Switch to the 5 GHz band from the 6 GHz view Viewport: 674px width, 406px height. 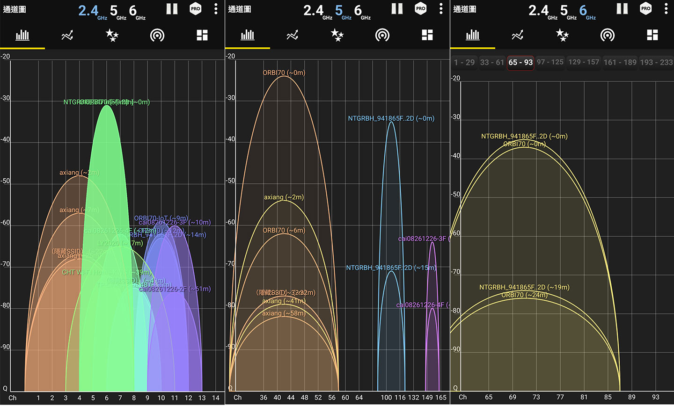click(568, 12)
